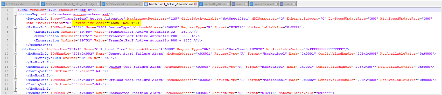442x95 pixels.
Task: Close the Acti9SmartlinkEthernet_FAC_V1.1.1.dgm tab
Action: pos(98,4)
